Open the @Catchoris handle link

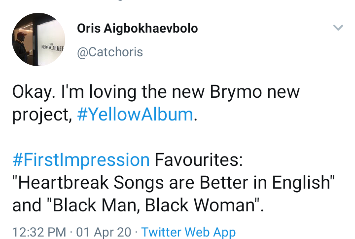[x=110, y=52]
